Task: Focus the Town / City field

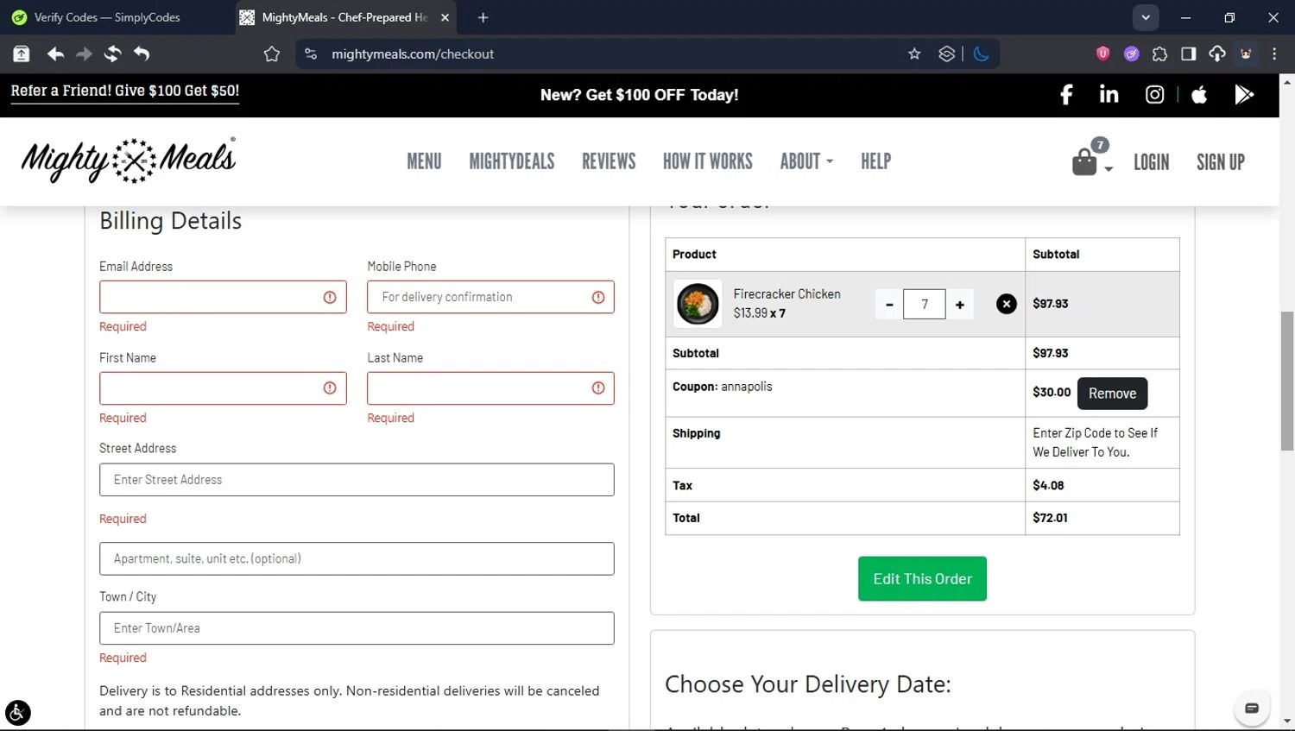Action: (x=357, y=628)
